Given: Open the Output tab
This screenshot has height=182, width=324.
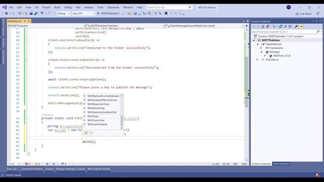Looking at the screenshot, I should [x=49, y=169].
